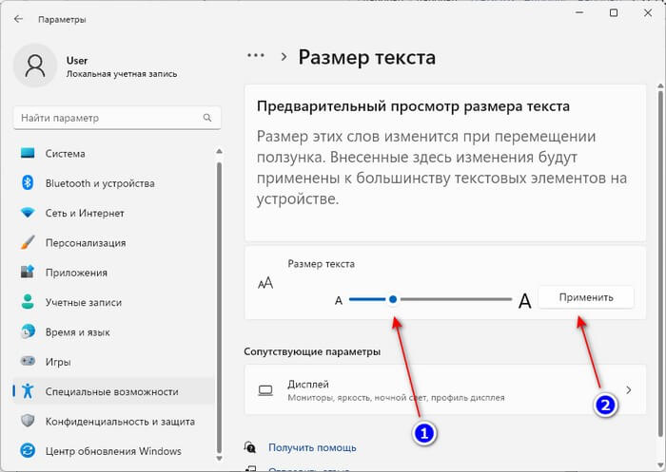
Task: Open the Система settings category
Action: 114,154
